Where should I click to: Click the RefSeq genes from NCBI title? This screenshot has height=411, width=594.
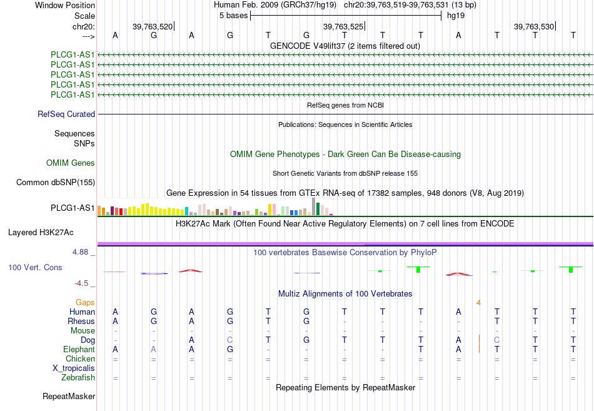[345, 105]
